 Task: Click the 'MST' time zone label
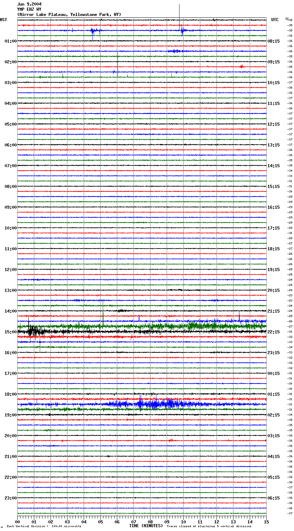pos(3,20)
